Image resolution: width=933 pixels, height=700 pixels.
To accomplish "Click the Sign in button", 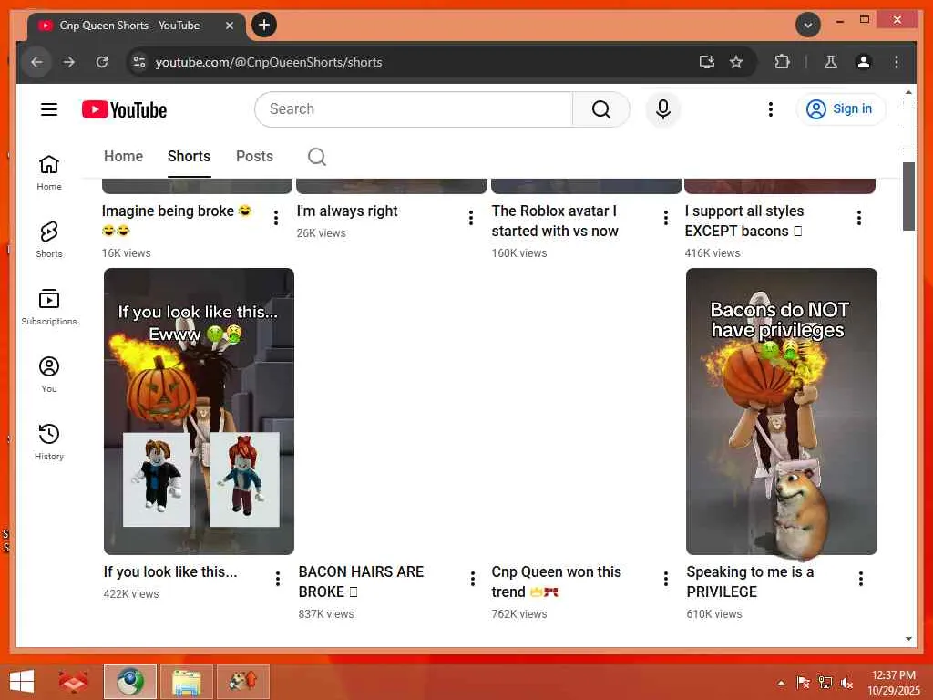I will [x=840, y=109].
